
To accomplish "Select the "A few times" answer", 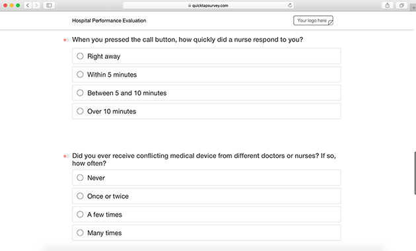I will [x=207, y=215].
